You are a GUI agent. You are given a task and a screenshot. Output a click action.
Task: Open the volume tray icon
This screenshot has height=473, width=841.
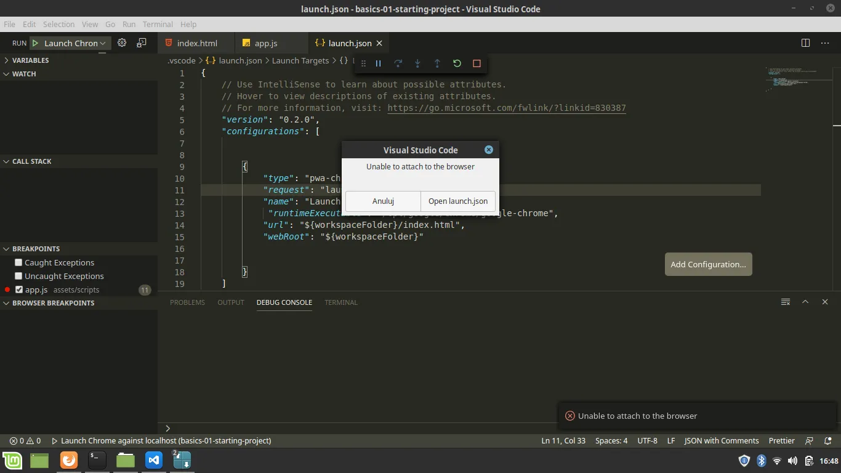click(x=792, y=461)
